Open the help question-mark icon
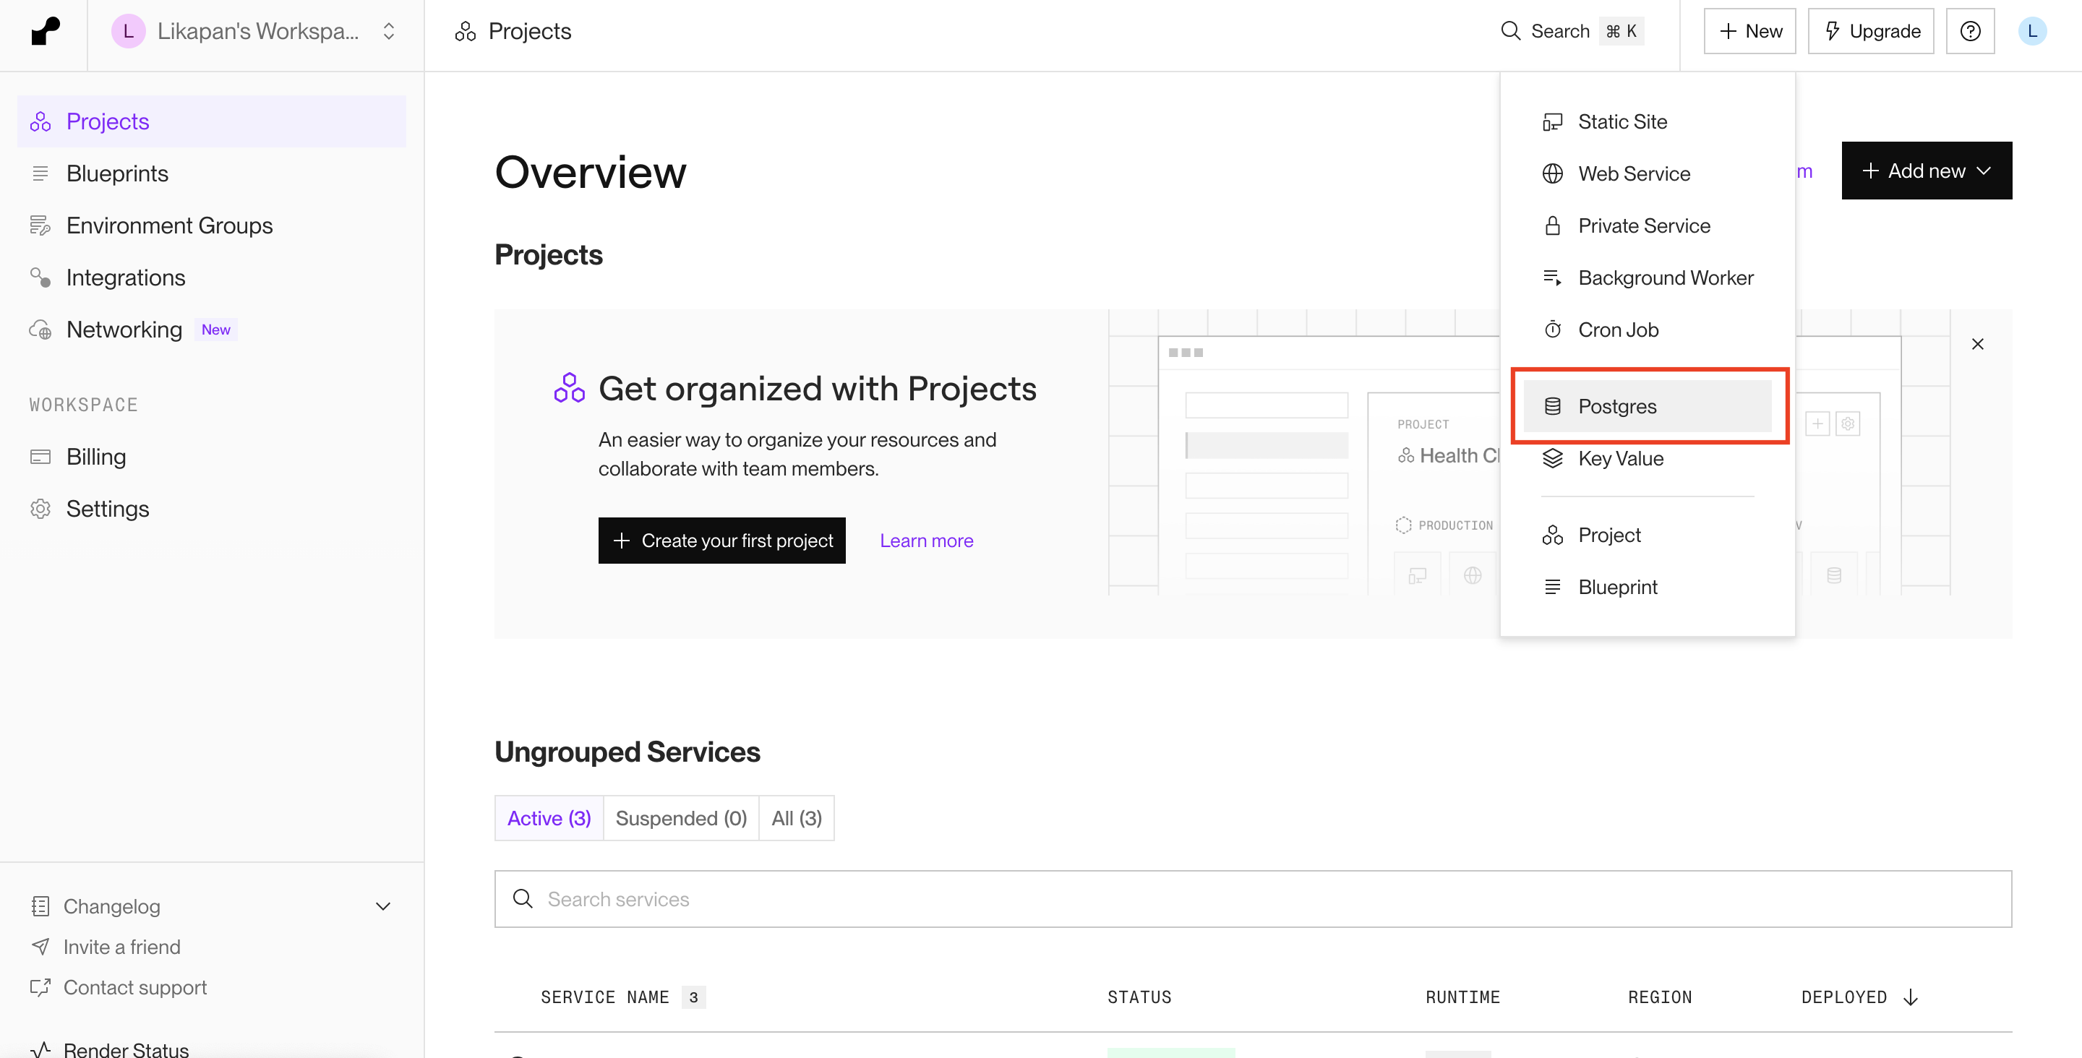The image size is (2082, 1058). 1970,30
